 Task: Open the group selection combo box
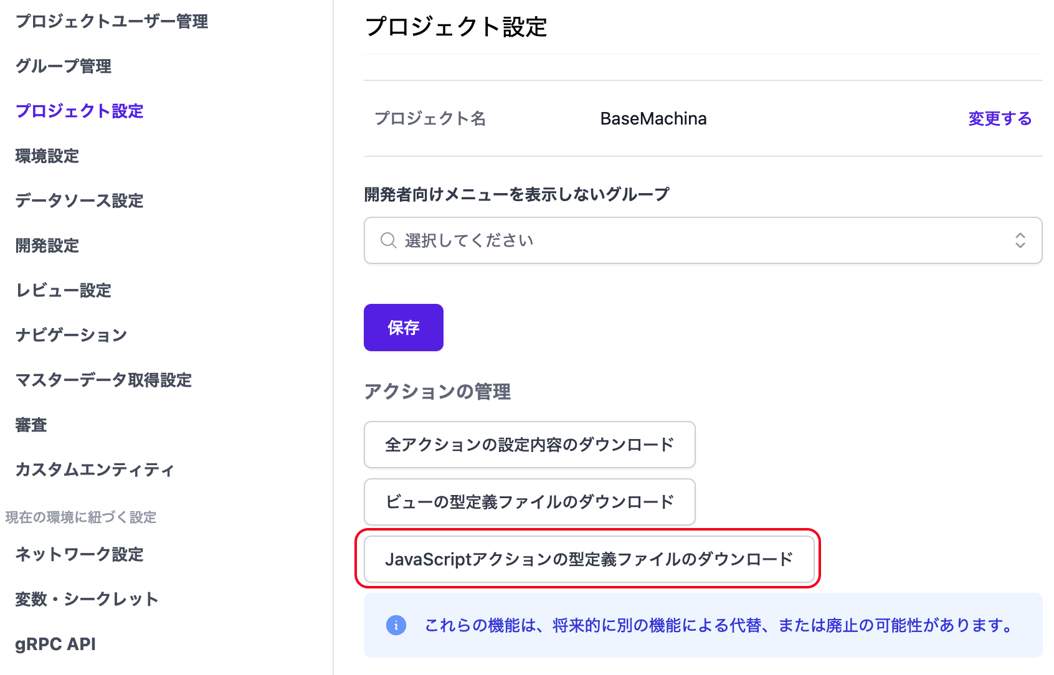[x=703, y=240]
